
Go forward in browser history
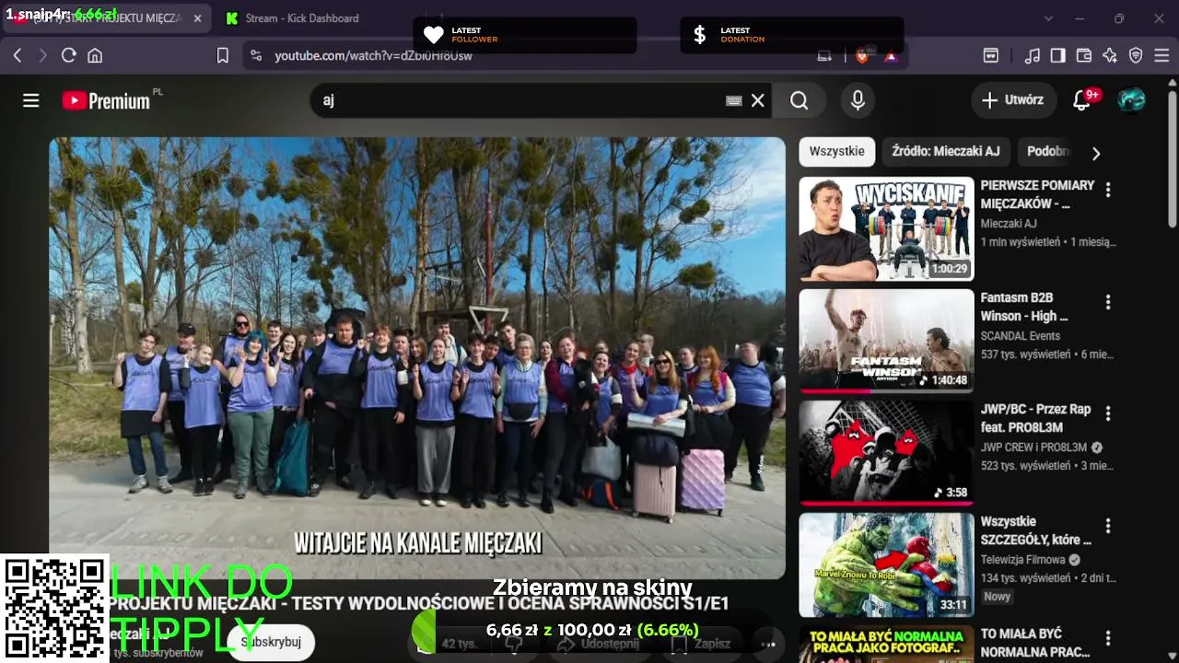42,56
